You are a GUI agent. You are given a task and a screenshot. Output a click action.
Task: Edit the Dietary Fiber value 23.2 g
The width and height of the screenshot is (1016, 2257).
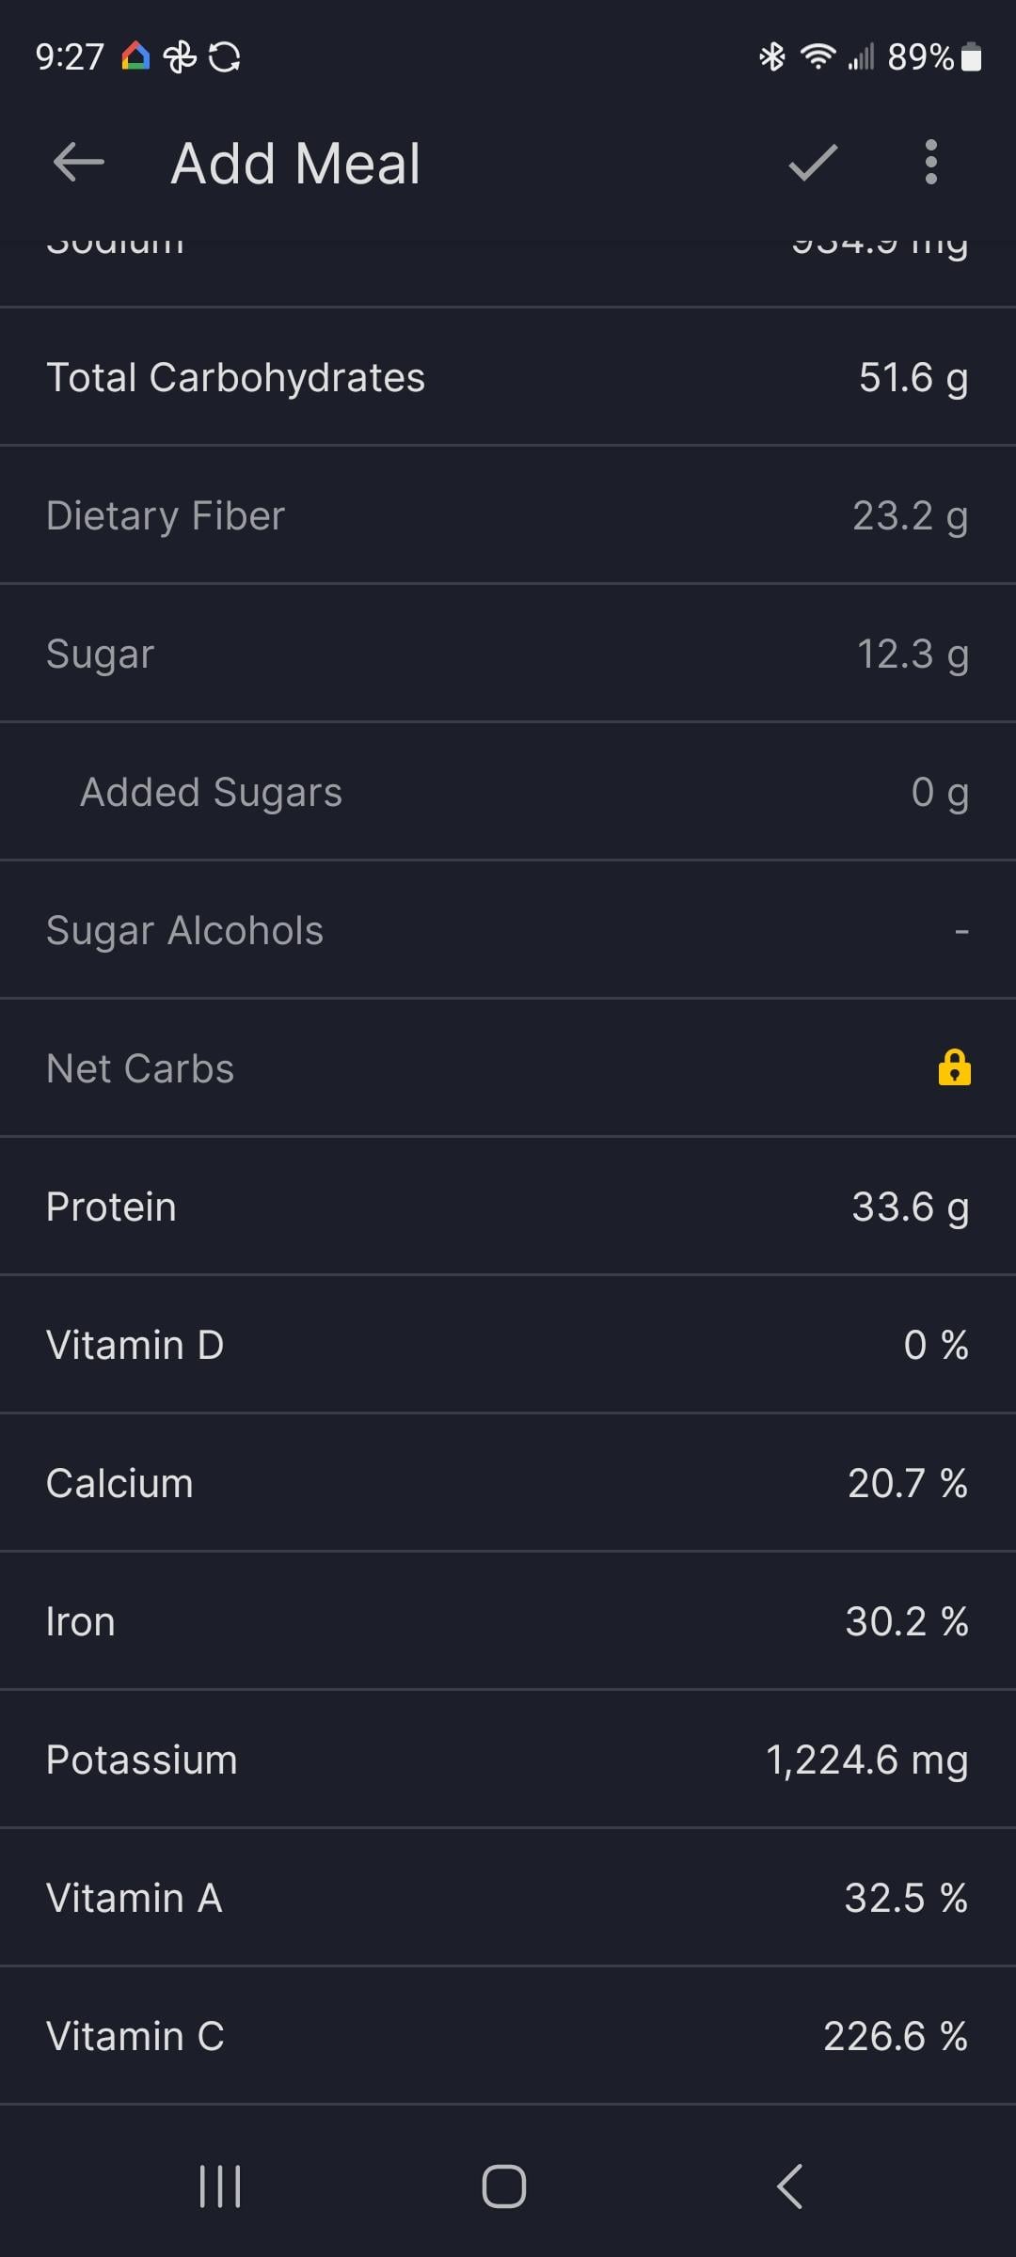click(x=910, y=516)
